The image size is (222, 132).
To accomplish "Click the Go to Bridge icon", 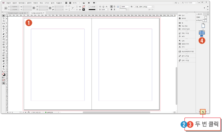I will click(x=66, y=3).
